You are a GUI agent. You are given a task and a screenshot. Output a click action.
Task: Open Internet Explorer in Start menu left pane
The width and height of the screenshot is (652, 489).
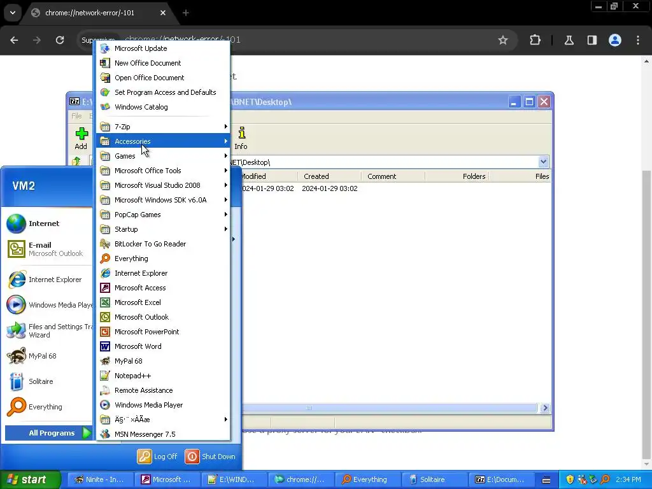tap(48, 280)
